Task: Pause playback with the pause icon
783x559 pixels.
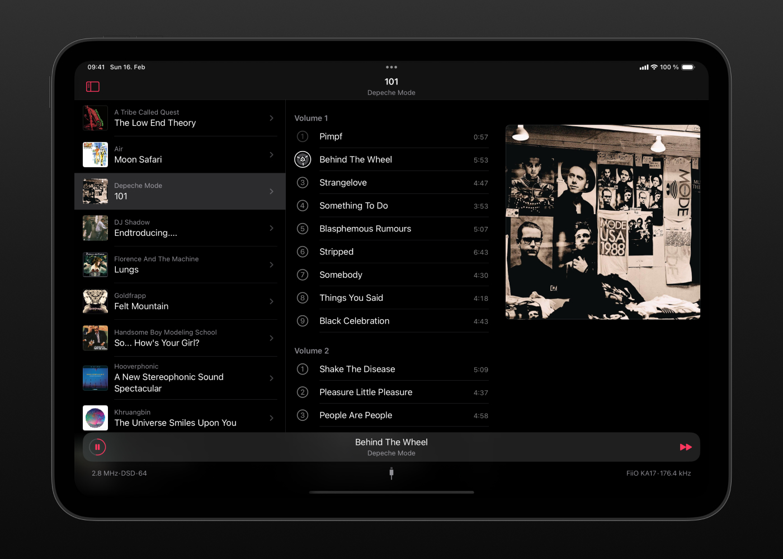Action: [x=98, y=447]
